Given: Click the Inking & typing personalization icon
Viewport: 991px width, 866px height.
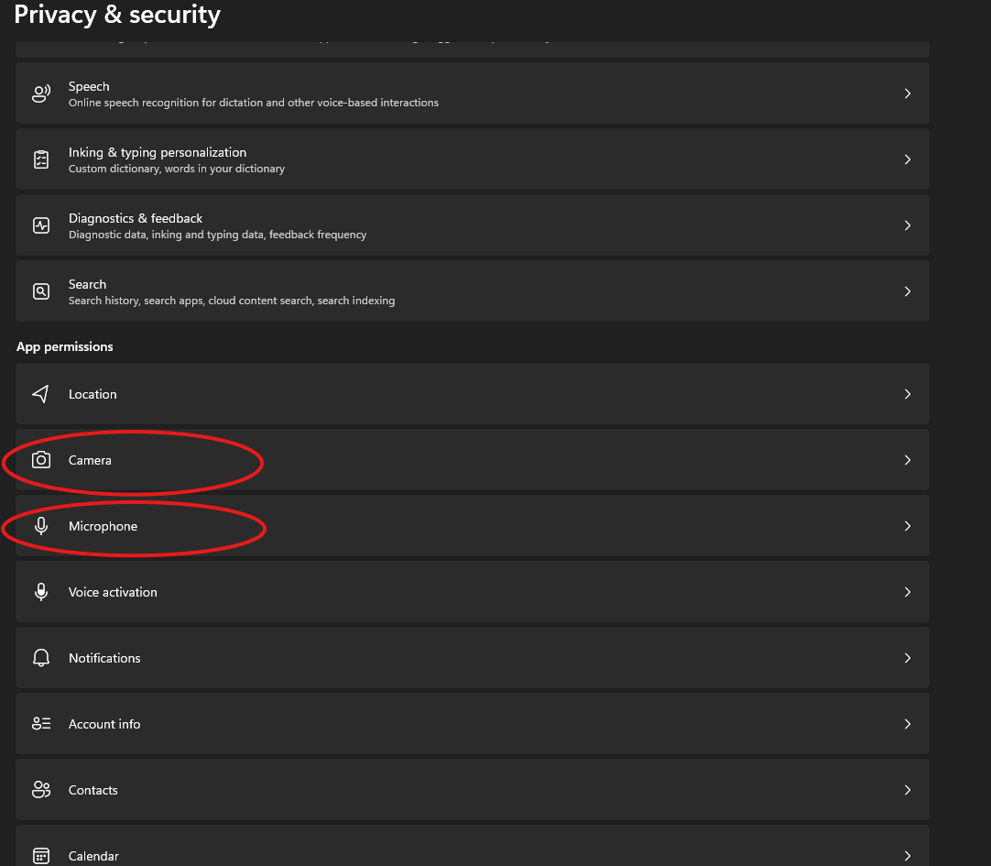Looking at the screenshot, I should click(x=40, y=159).
